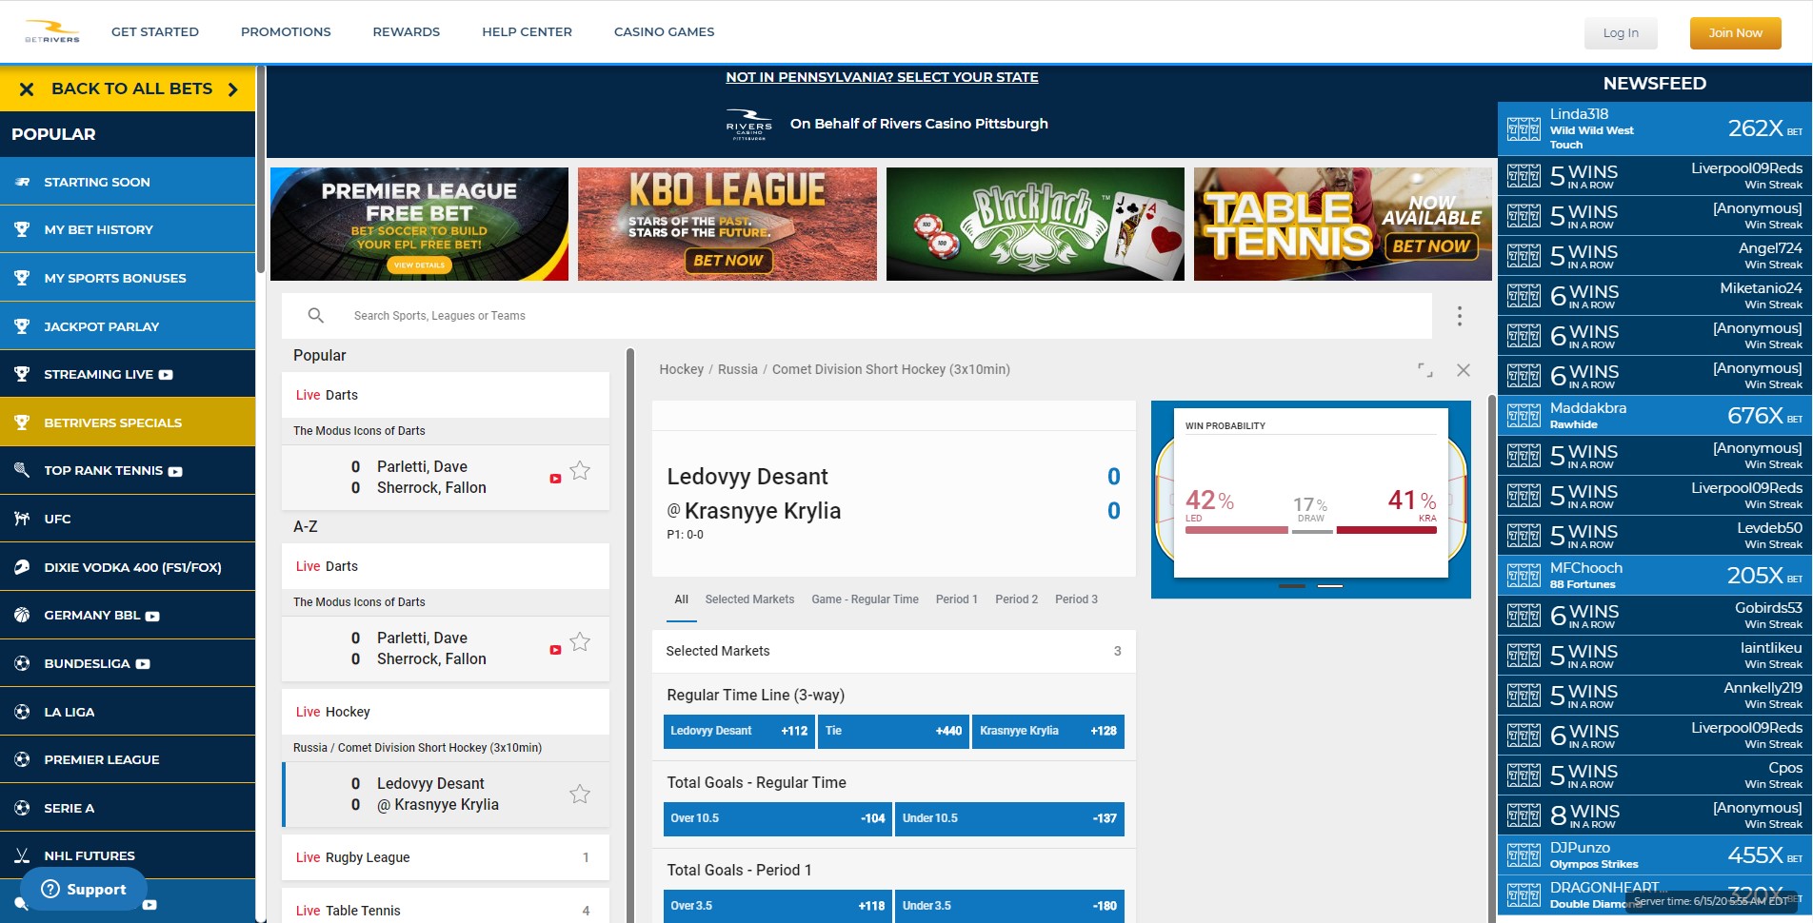Click the Streaming Live video icon
This screenshot has height=923, width=1813.
166,375
